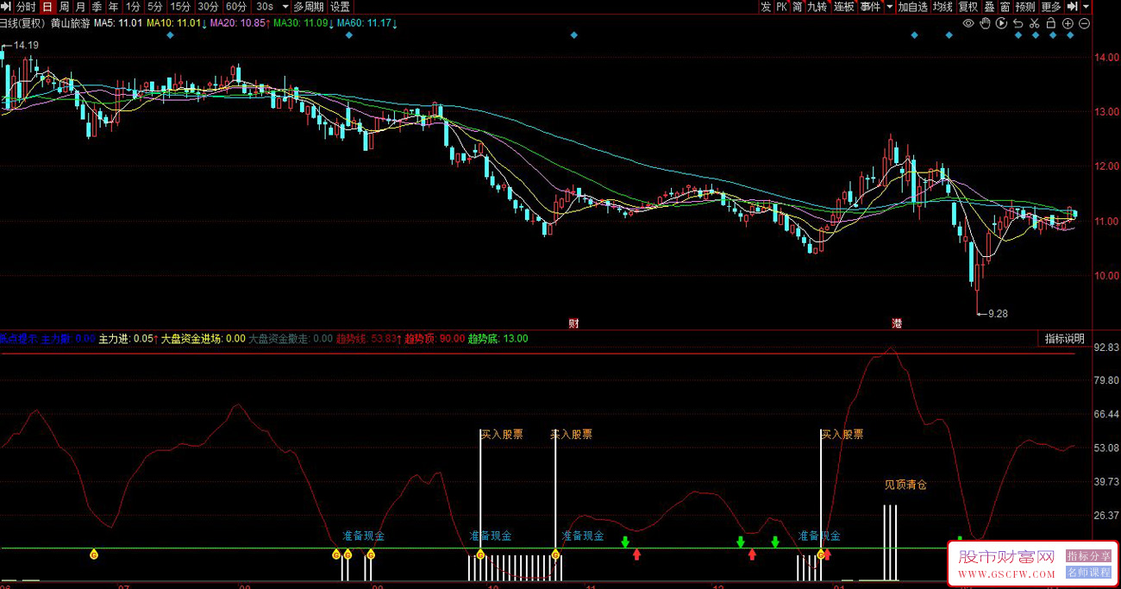Switch to 30分 period
This screenshot has width=1121, height=589.
point(208,7)
